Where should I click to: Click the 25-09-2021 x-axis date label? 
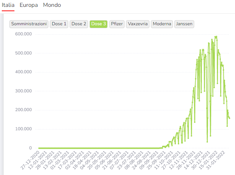pos(156,160)
